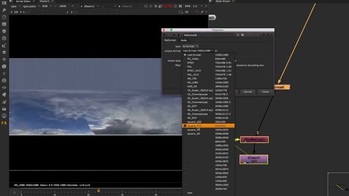
Task: Click the 'preserve bounding box' label
Action: 250,65
